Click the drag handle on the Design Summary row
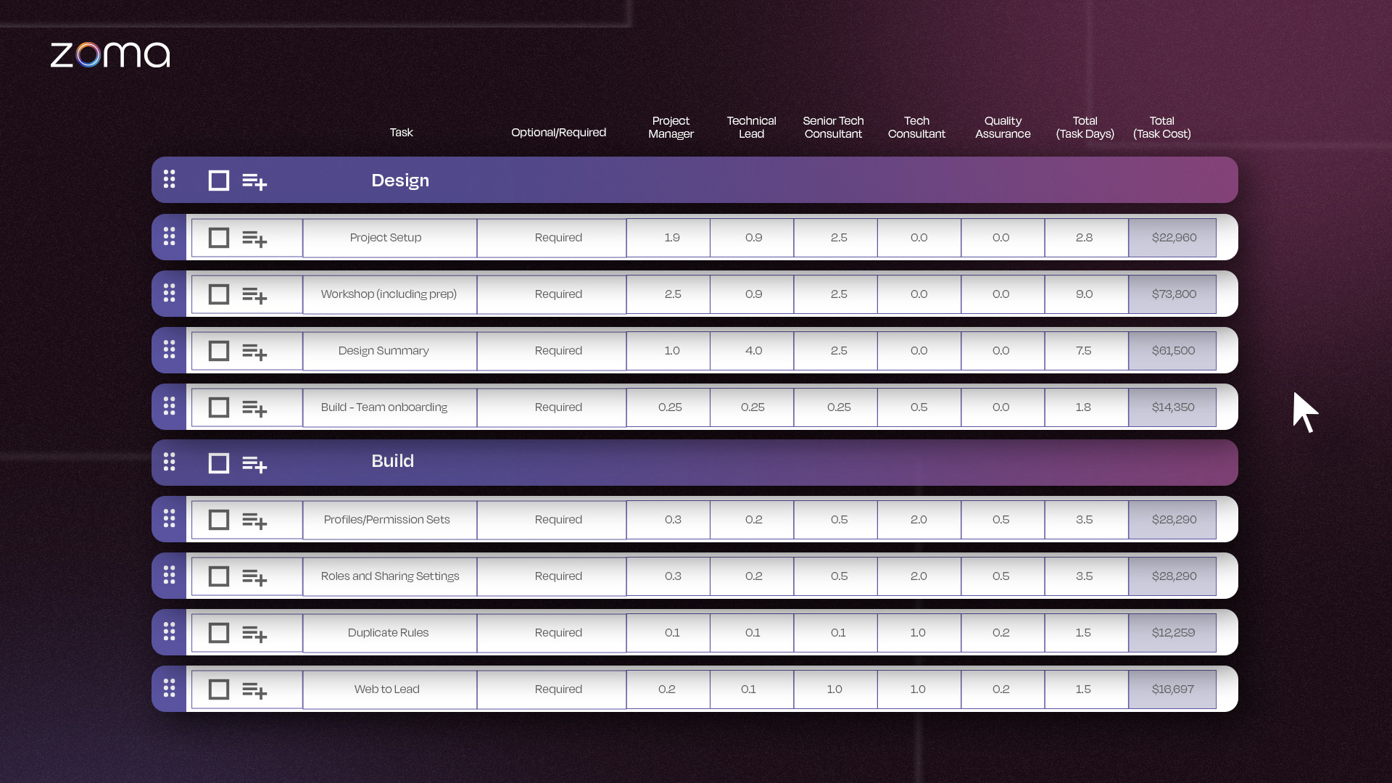1392x783 pixels. tap(169, 350)
